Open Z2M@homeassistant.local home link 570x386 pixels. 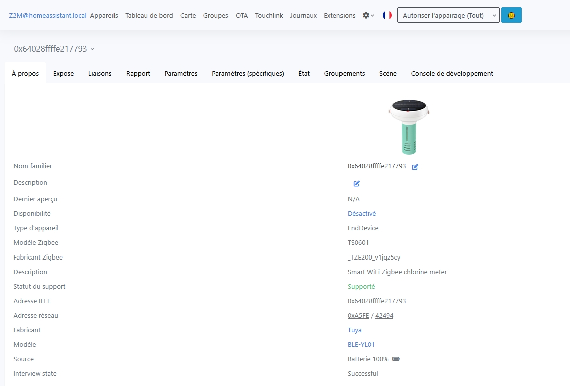pos(48,15)
